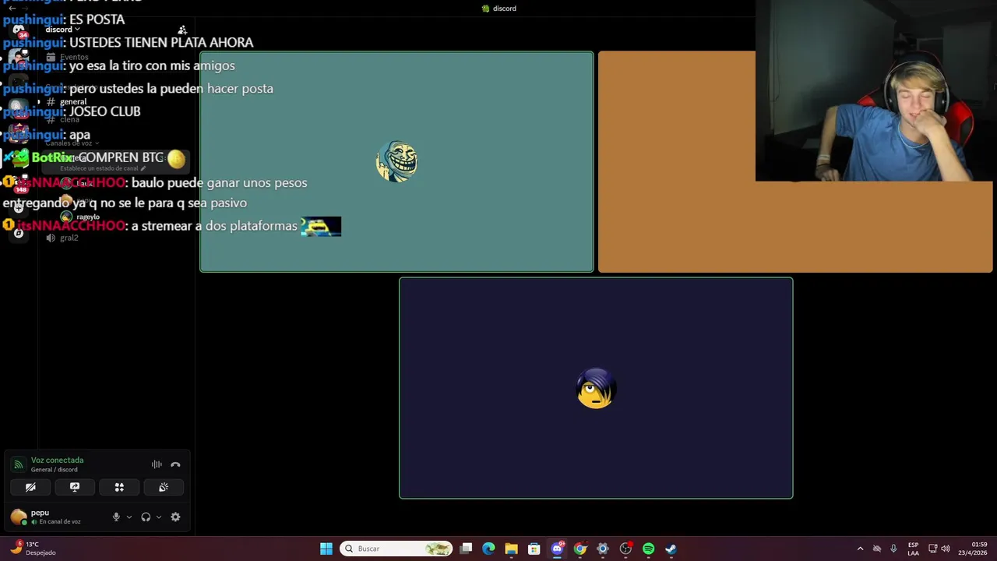Click the system tray microphone icon
This screenshot has height=561, width=997.
893,549
